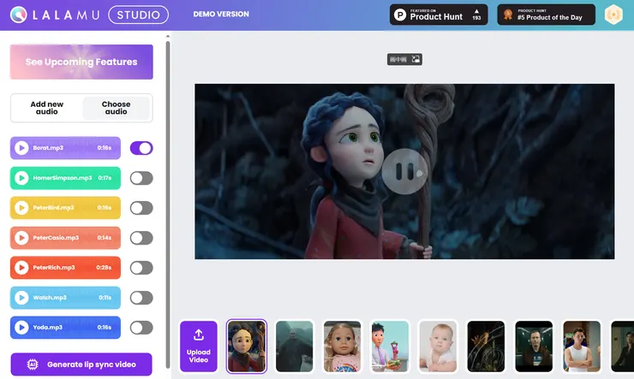Enable the Watch.mp3 toggle
634x379 pixels.
click(x=141, y=298)
